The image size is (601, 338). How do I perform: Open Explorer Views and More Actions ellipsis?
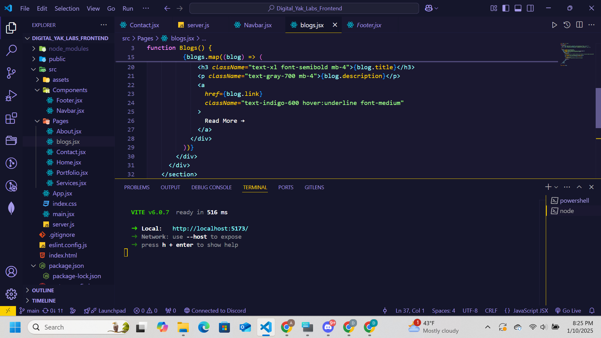click(x=104, y=25)
